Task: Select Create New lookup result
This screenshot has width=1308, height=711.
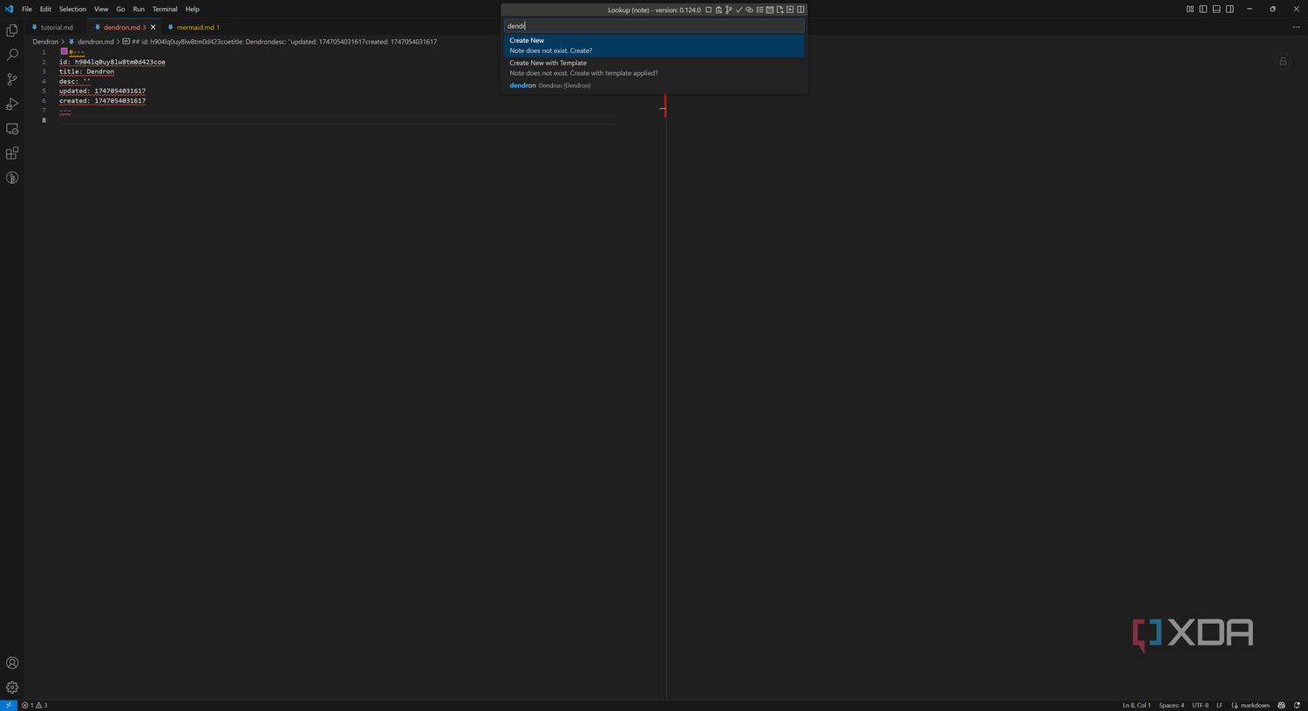Action: point(654,45)
